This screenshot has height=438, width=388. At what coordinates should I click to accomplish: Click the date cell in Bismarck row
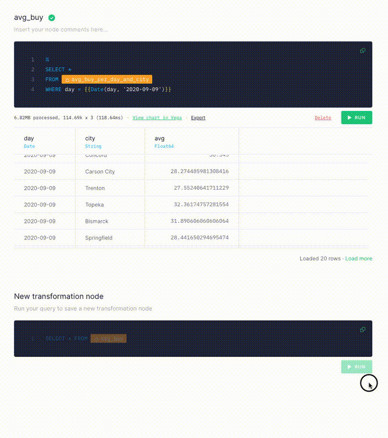[40, 221]
